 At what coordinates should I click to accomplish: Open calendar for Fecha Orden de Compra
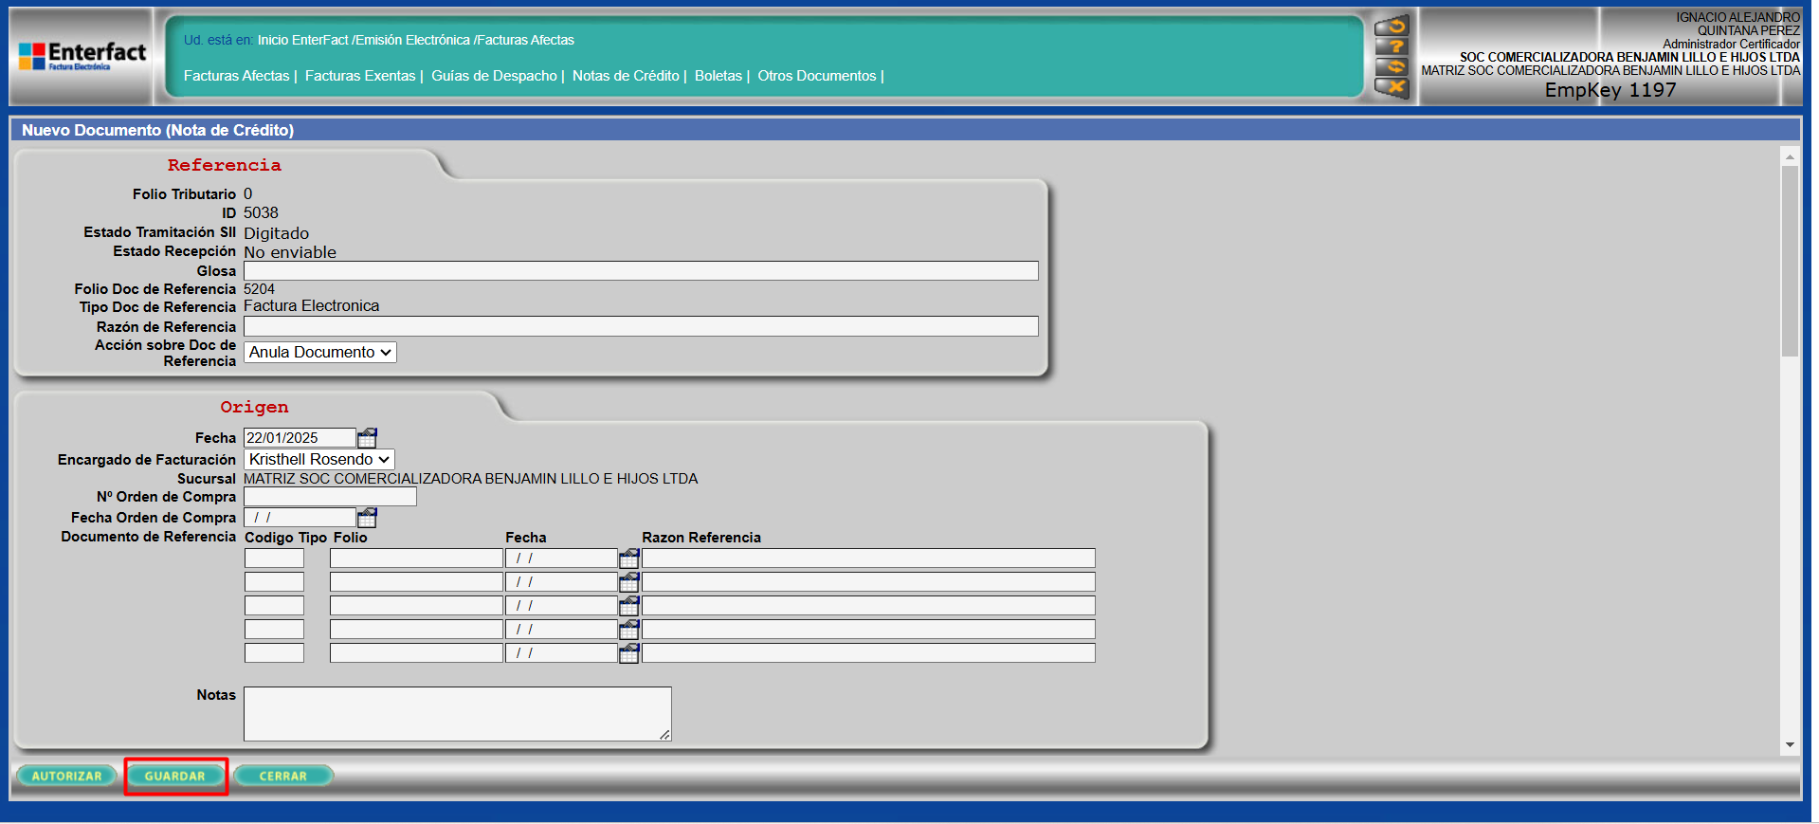367,518
